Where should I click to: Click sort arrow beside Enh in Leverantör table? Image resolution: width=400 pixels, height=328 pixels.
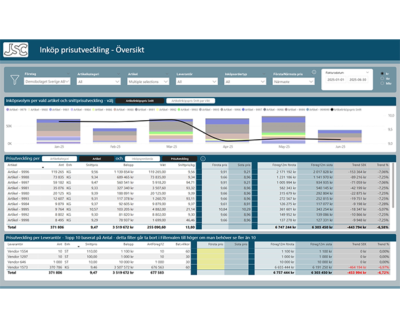click(x=79, y=246)
